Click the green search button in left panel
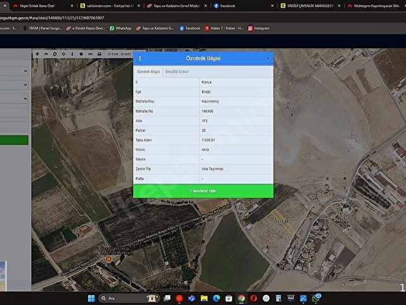This screenshot has width=406, height=305. point(14,140)
